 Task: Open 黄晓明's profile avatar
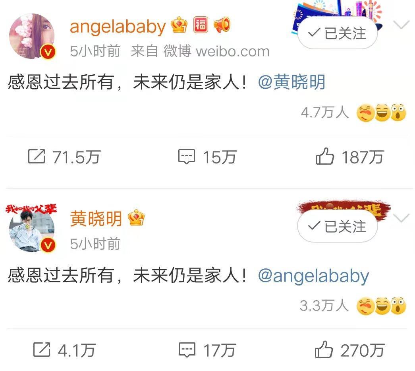click(x=32, y=229)
